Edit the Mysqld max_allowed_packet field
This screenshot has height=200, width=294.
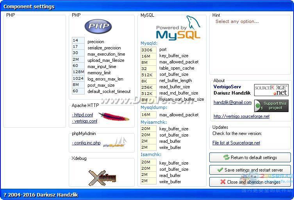pyautogui.click(x=148, y=62)
